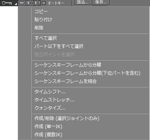
Task: Click the 保存... button
Action: 101,2
